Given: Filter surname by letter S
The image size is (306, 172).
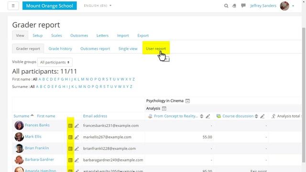Looking at the screenshot, I should (104, 86).
